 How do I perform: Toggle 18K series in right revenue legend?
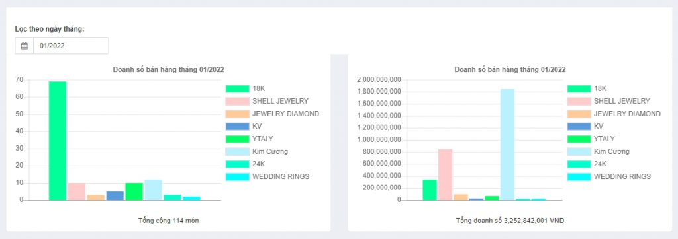click(587, 88)
